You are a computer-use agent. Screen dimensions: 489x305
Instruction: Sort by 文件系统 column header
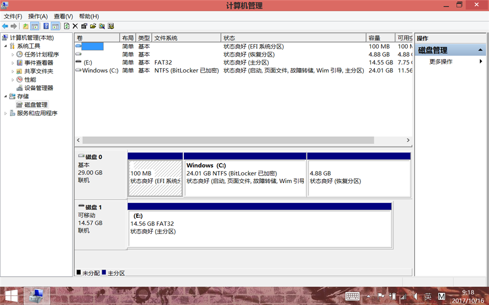(187, 38)
